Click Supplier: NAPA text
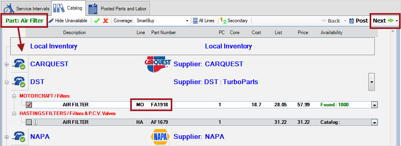Viewport: 401px width, 146px height. (x=199, y=136)
